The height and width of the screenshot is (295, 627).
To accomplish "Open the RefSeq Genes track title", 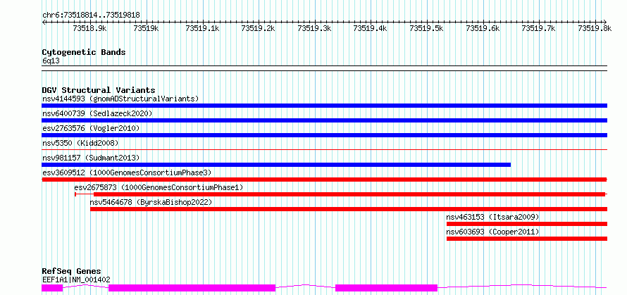I will point(71,272).
